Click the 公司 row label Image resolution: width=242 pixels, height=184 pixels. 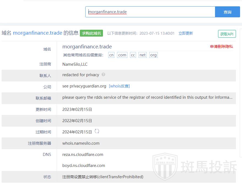47,87
